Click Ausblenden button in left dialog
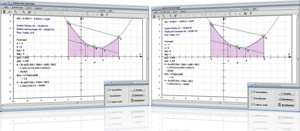300x131 pixels. [138, 100]
